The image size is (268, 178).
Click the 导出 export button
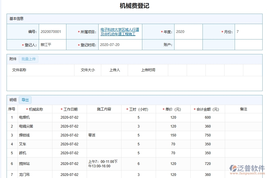(x=25, y=100)
